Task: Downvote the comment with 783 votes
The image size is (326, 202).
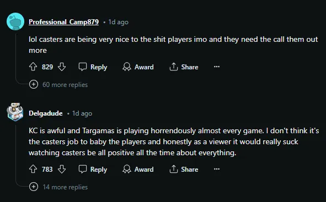Action: click(x=62, y=169)
